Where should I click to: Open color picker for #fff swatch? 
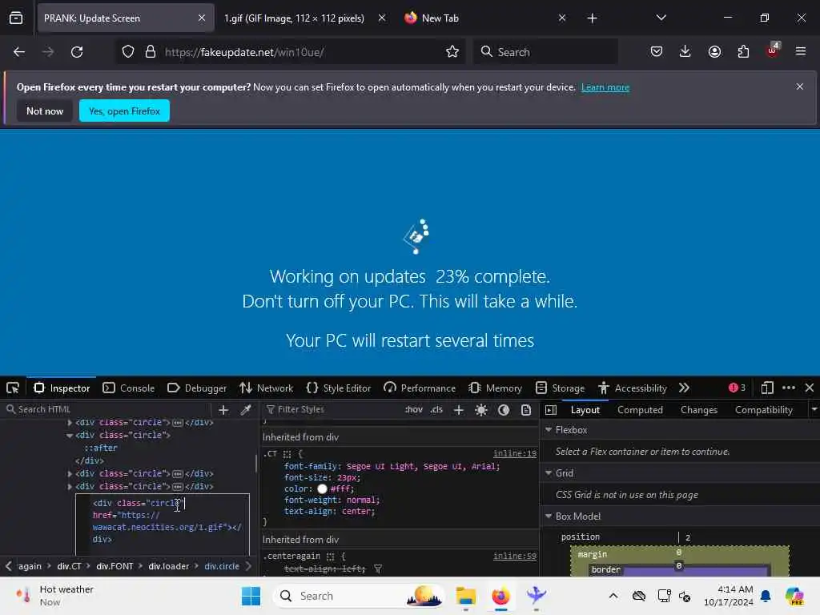tap(322, 489)
